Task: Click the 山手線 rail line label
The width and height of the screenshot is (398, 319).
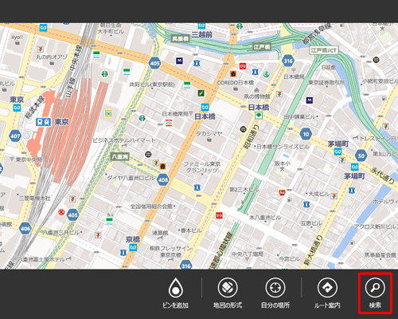Action: point(71,87)
